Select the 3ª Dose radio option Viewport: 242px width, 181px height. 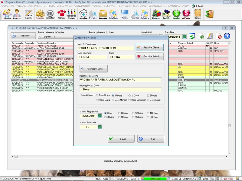(x=152, y=96)
